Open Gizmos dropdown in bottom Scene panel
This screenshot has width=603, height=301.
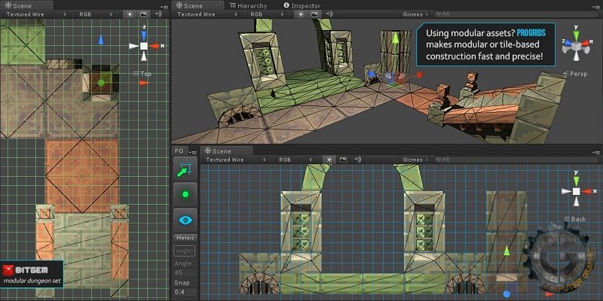tap(415, 160)
